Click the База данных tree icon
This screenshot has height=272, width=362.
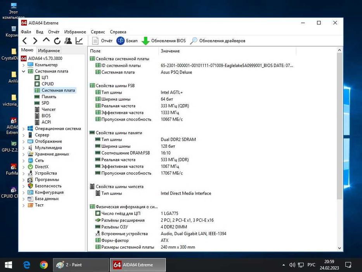(x=30, y=199)
